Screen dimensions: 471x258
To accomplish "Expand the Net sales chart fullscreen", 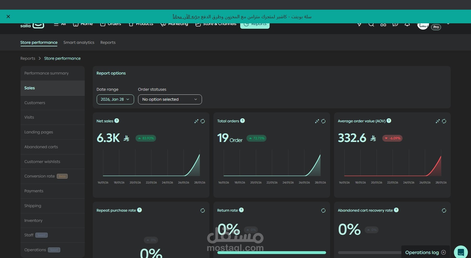I will coord(196,121).
